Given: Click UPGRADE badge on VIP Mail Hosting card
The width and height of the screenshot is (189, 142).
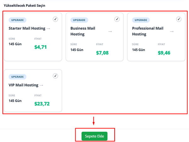Looking at the screenshot, I should (x=17, y=77).
